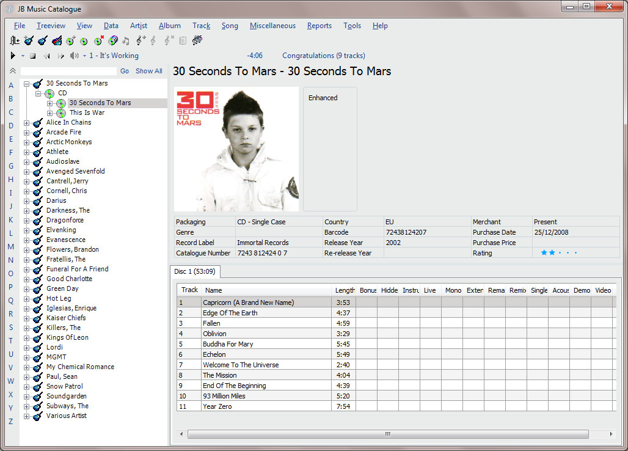Set rating using the third star dot
628x451 pixels.
click(x=560, y=253)
